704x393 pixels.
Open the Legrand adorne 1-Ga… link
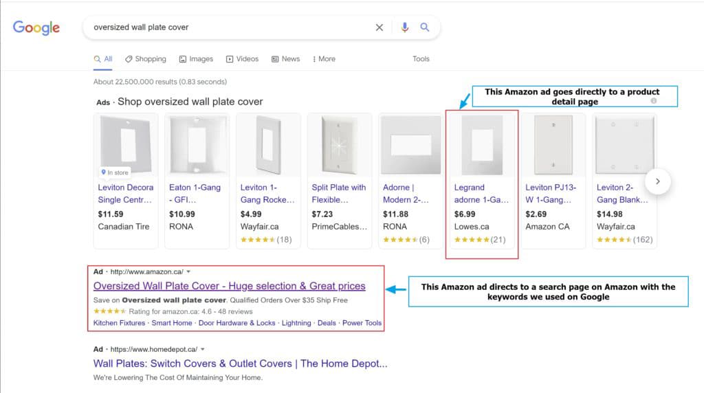481,193
